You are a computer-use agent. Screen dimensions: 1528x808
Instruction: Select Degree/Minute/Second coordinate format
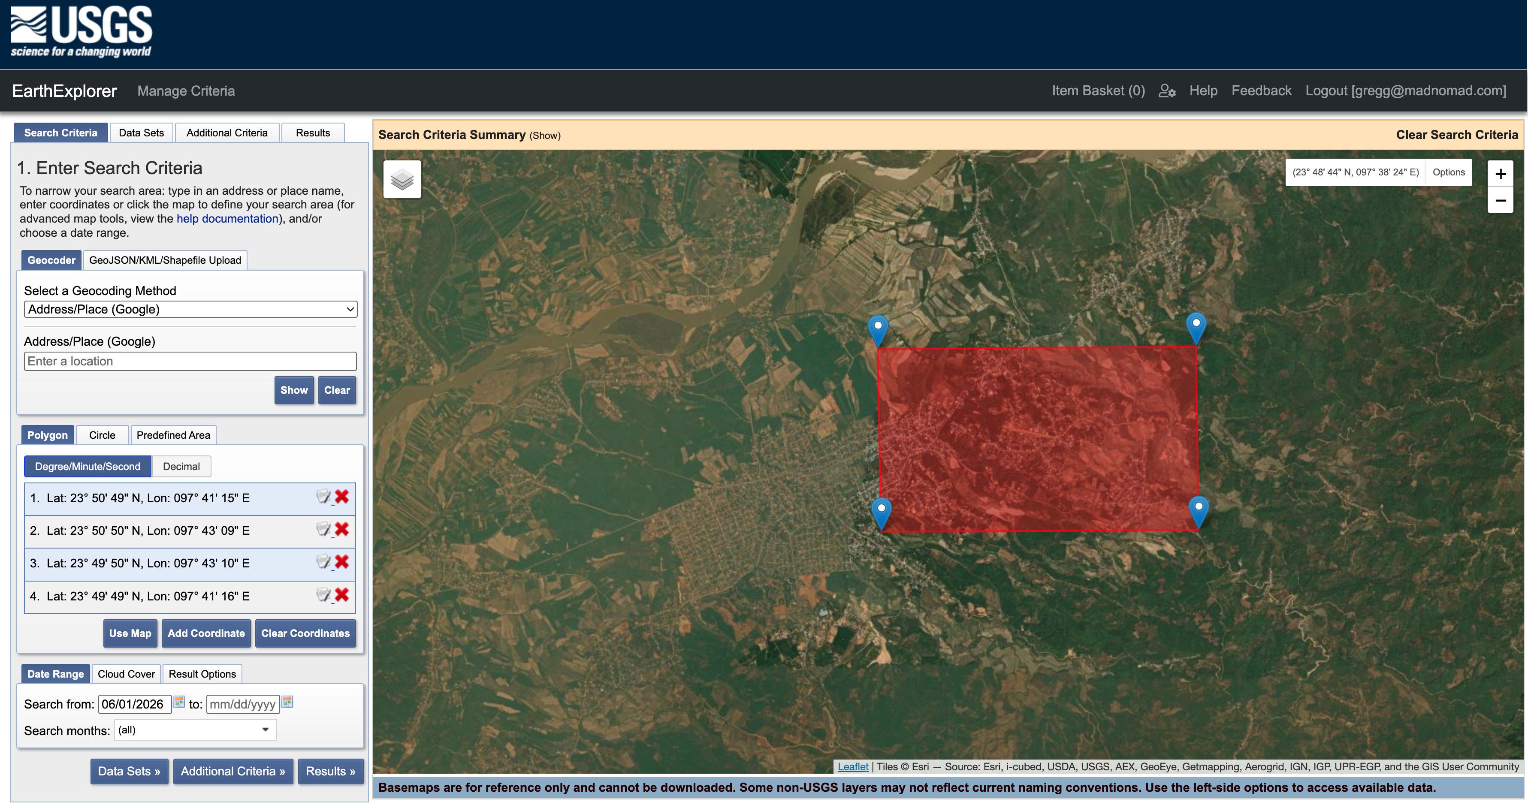tap(88, 467)
